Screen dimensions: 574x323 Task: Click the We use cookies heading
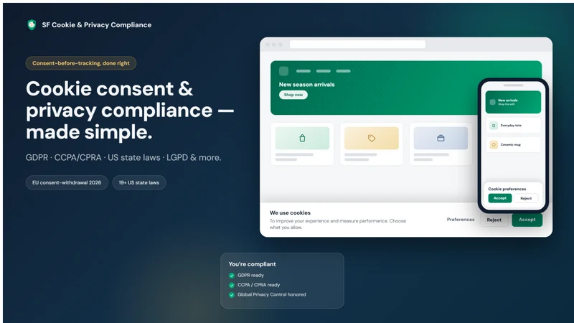tap(290, 212)
